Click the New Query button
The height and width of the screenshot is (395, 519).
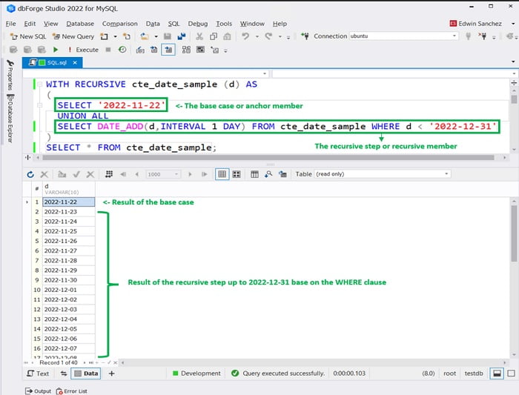tap(73, 36)
